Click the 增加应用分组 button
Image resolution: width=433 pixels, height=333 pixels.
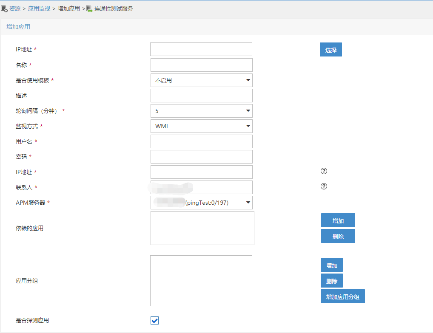[343, 296]
